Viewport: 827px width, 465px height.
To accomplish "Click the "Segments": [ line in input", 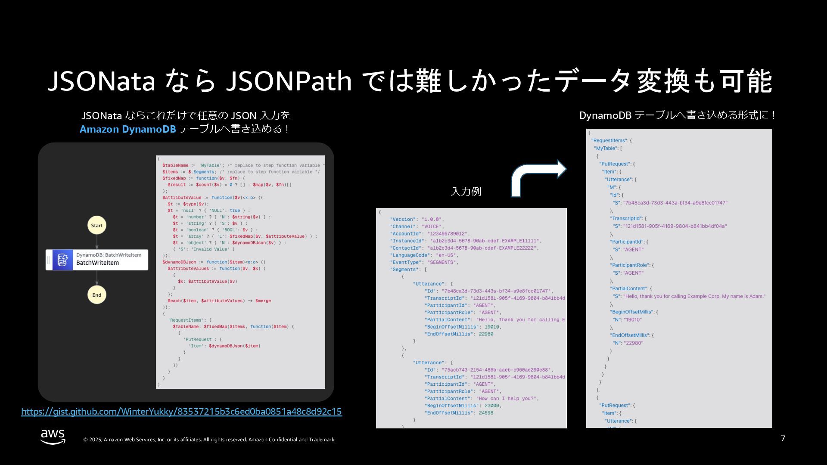I will click(408, 270).
